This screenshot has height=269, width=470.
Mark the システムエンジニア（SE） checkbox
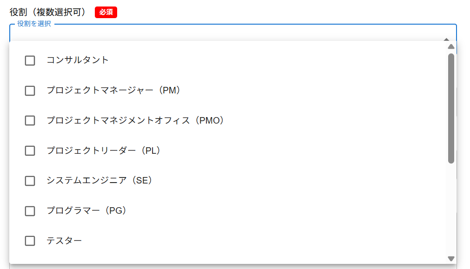[x=30, y=181]
